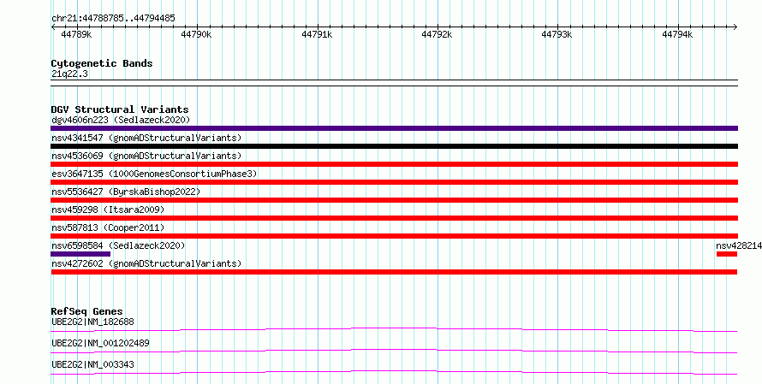Click the purple dgv4606n223 variant bar
The height and width of the screenshot is (384, 762).
[394, 128]
